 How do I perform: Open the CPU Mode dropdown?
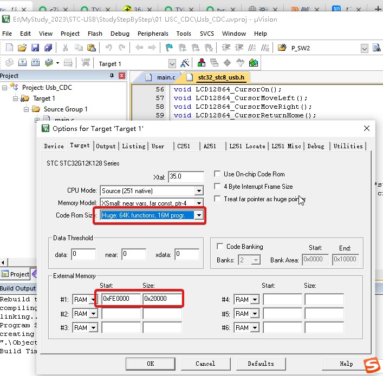[x=199, y=191]
